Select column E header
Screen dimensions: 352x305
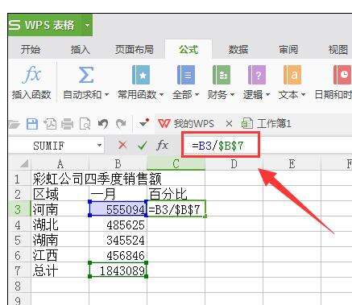(x=292, y=163)
